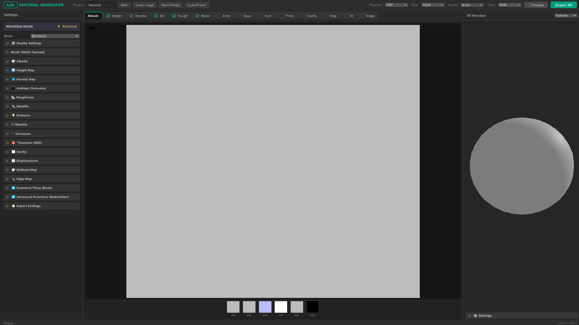
Task: Uncheck the Metal map checkbox
Action: (x=197, y=16)
